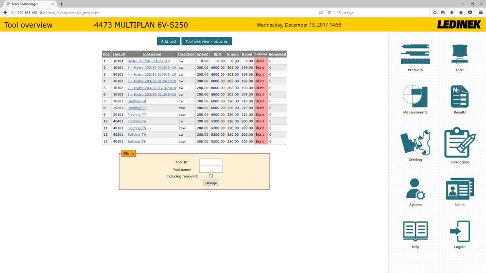Open the Flooring T7 tool link
The image size is (486, 273).
coord(137,115)
